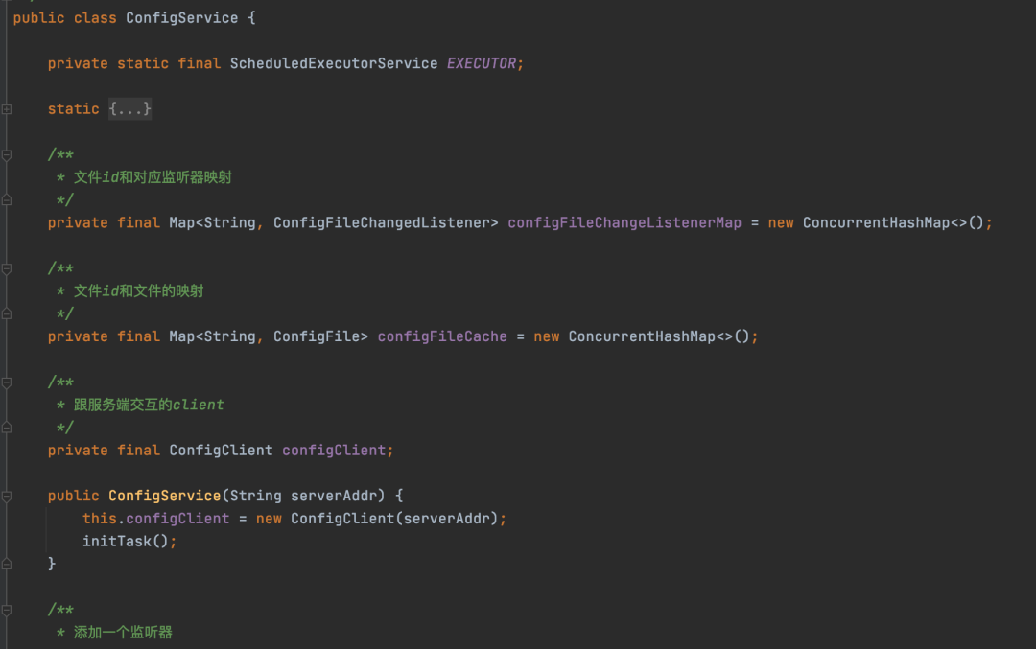
Task: Click the EXECUTOR constant name
Action: coord(481,63)
